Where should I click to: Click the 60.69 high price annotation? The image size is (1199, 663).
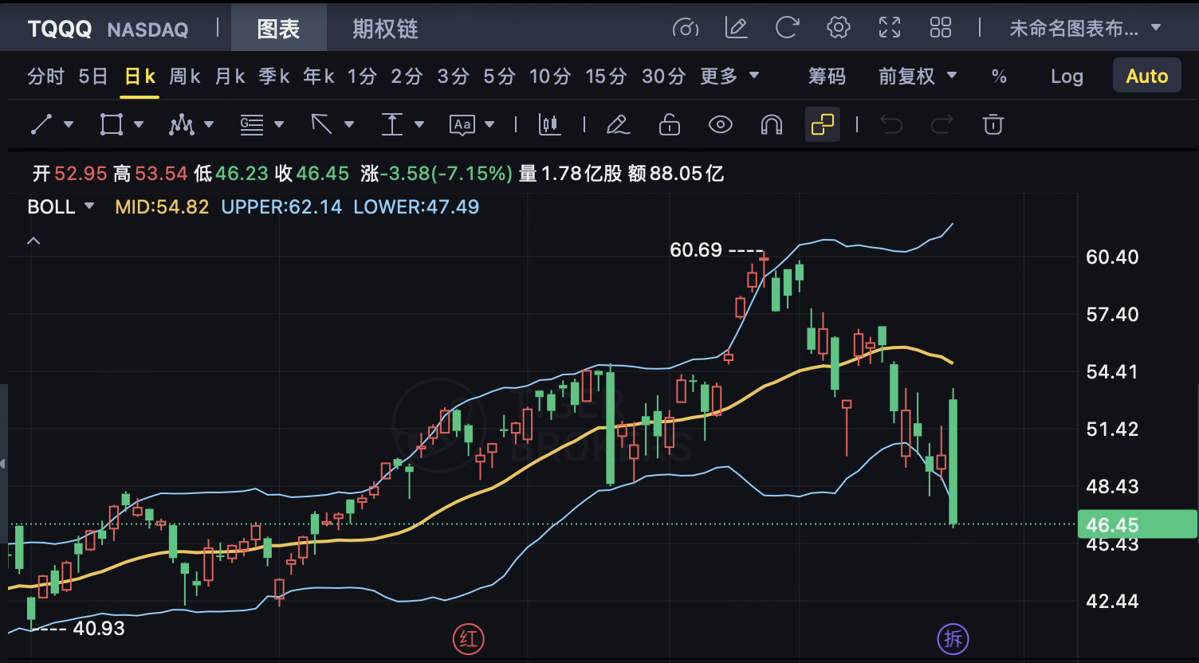tap(695, 250)
